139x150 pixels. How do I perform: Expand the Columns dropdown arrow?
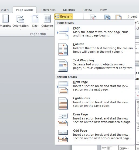48,29
